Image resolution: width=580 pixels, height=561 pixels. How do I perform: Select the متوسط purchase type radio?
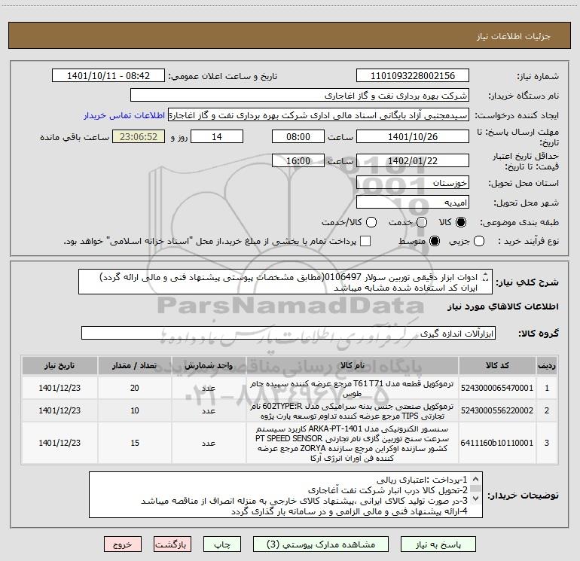[435, 242]
